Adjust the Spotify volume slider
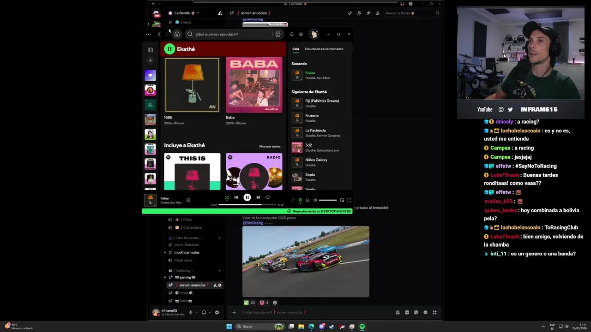591x332 pixels. 328,200
